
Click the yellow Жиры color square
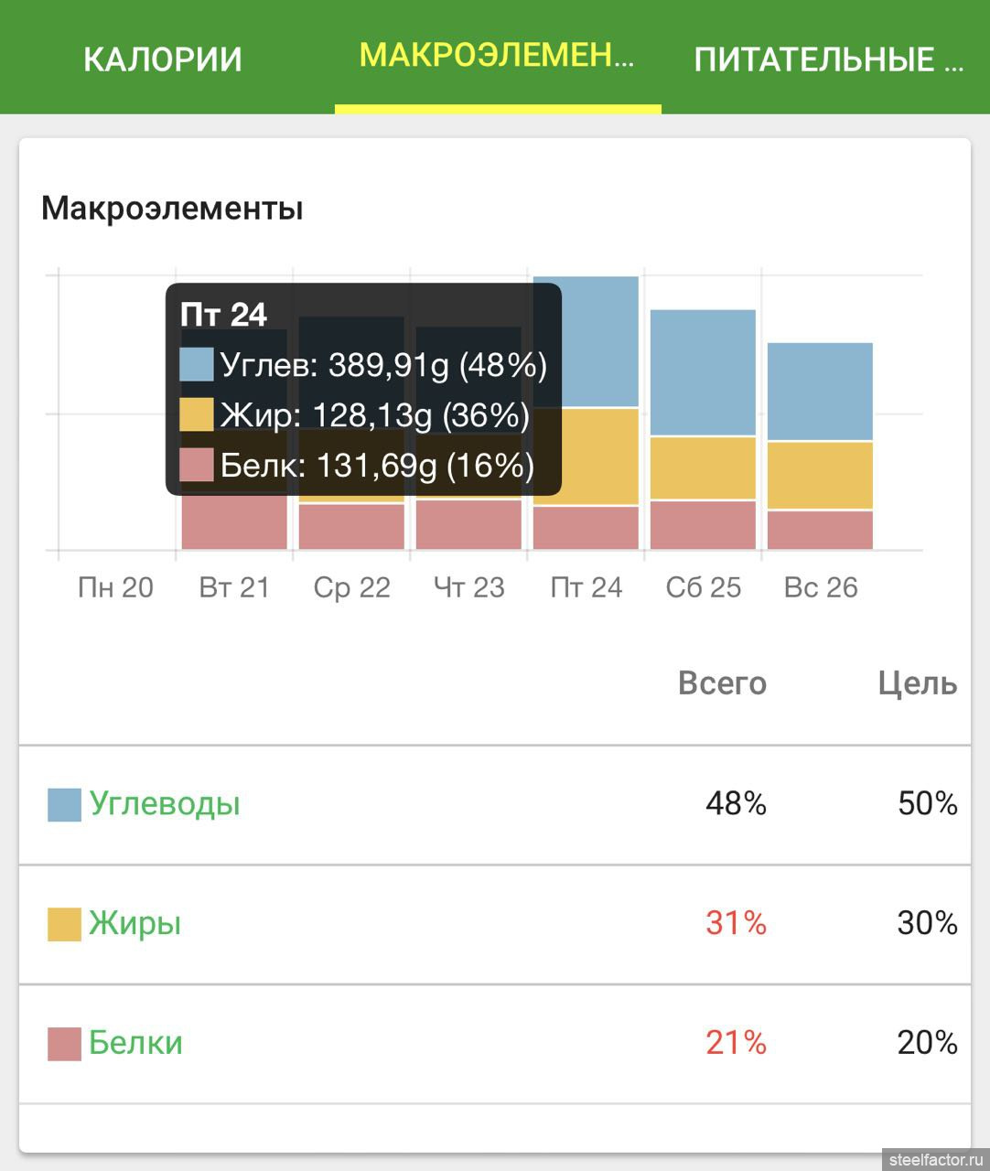[x=64, y=924]
